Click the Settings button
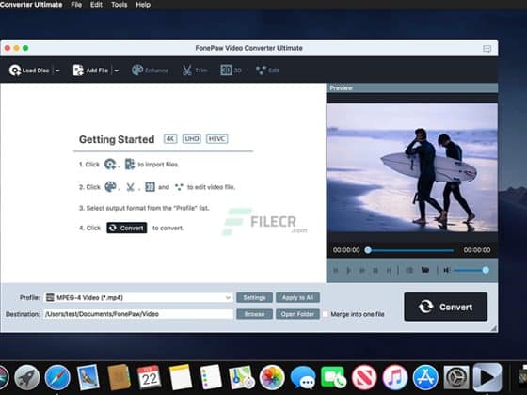 (x=254, y=297)
